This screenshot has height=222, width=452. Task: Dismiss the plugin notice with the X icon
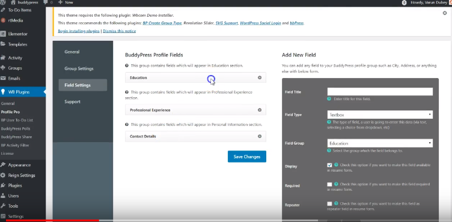(445, 13)
